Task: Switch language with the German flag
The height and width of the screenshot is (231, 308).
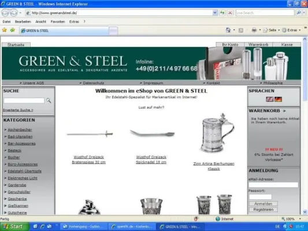Action: [278, 99]
